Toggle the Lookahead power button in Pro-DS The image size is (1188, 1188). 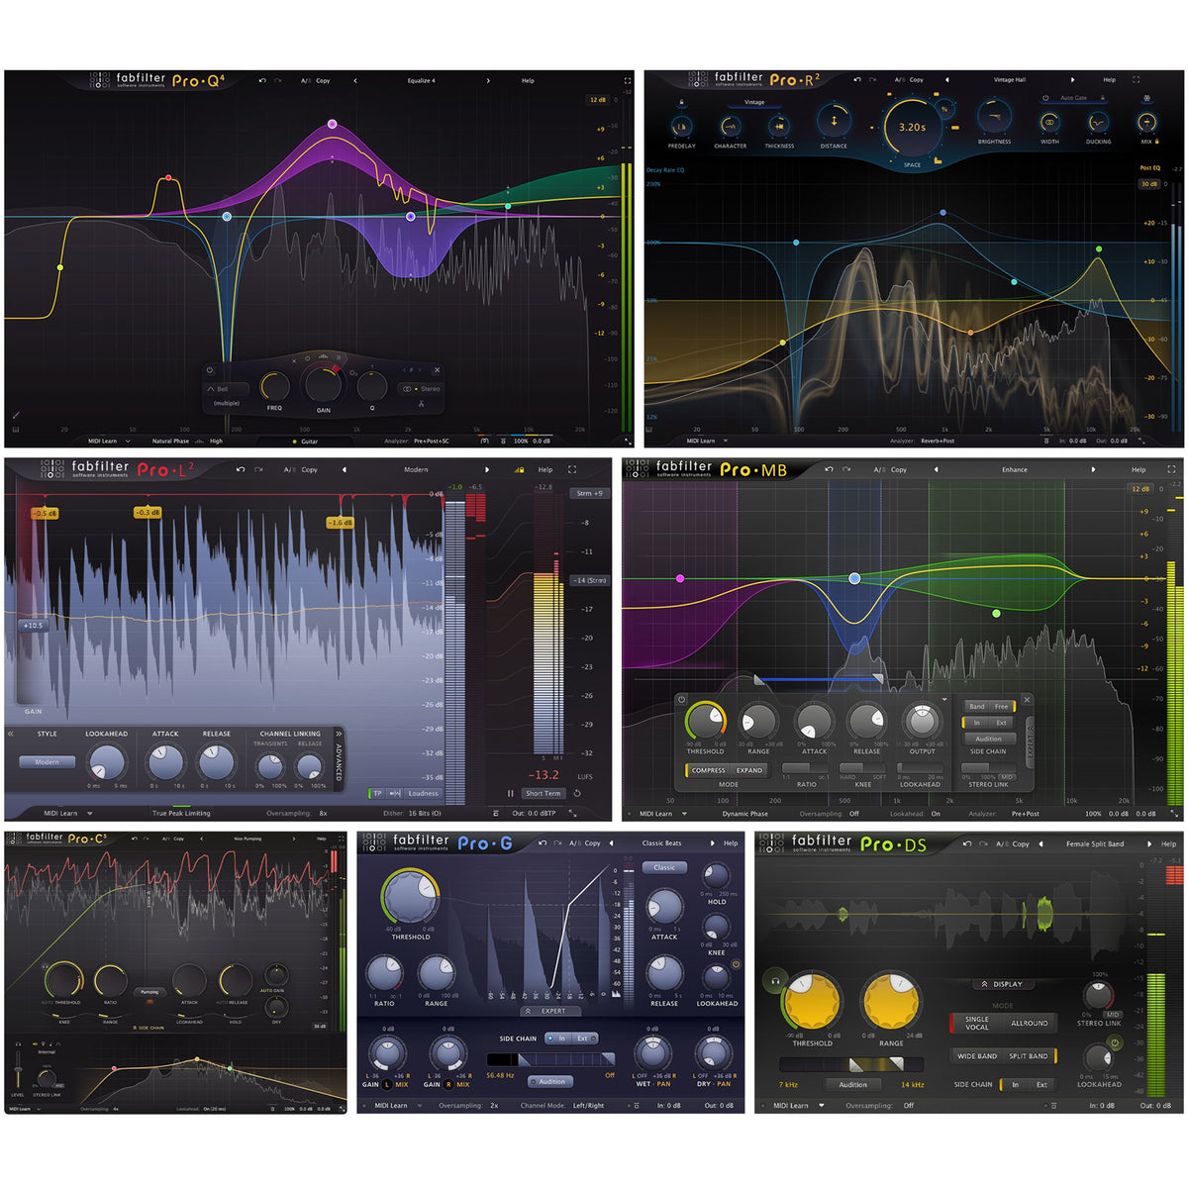click(x=1115, y=1042)
